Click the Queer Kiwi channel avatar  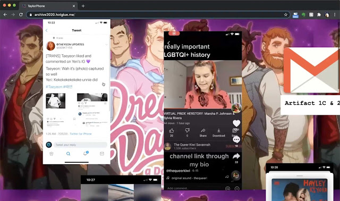(168, 146)
